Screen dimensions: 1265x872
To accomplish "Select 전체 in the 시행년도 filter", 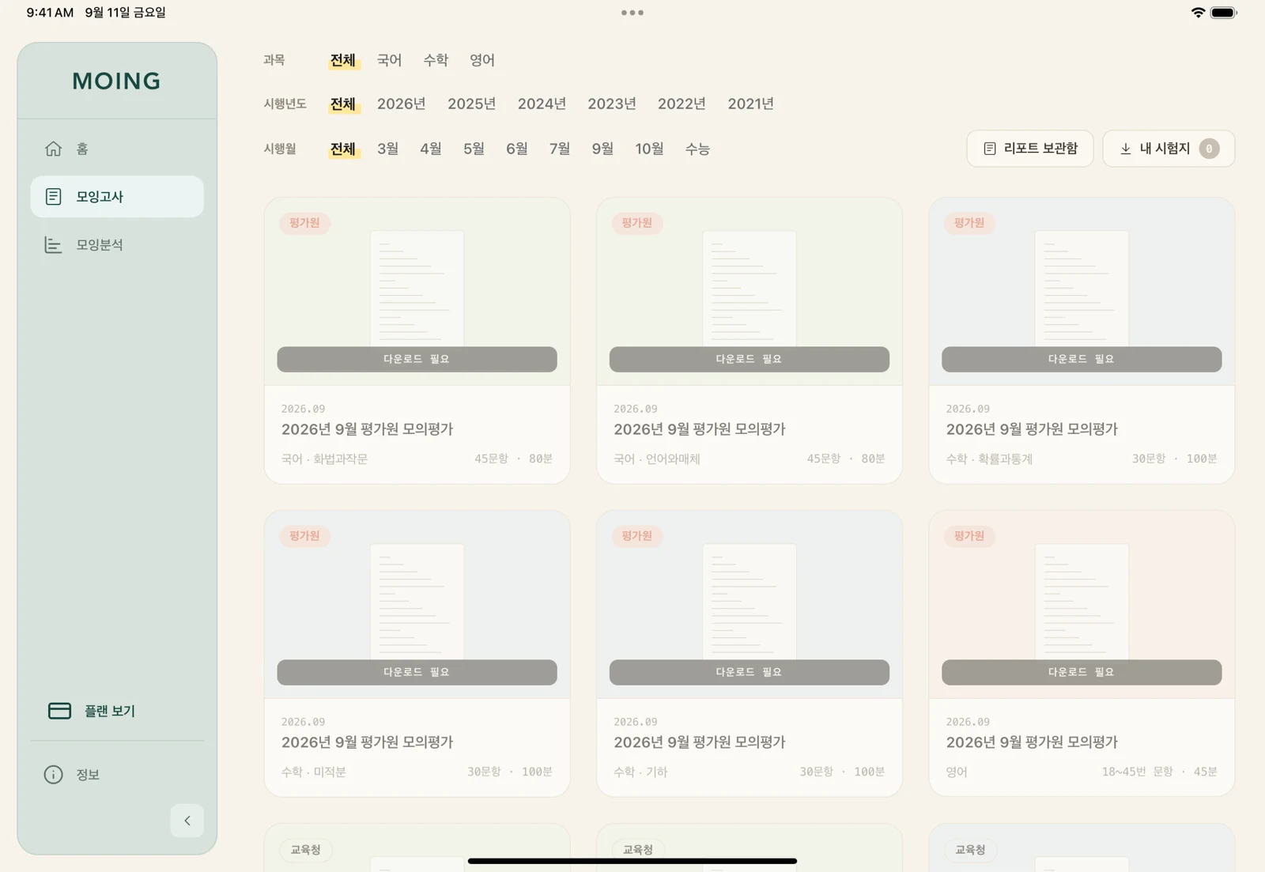I will 343,104.
